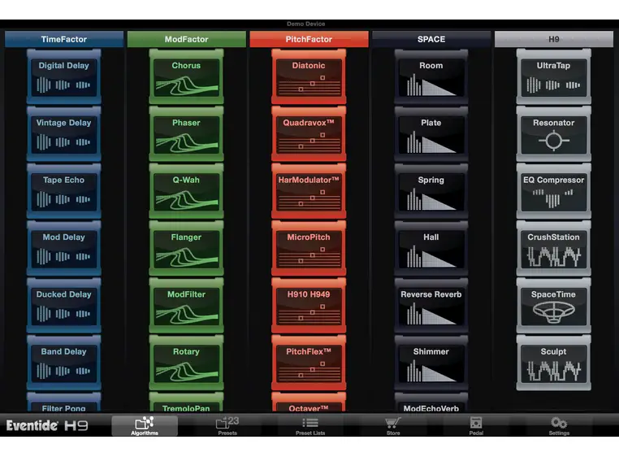Choose the EQ Compressor algorithm
Image resolution: width=619 pixels, height=457 pixels.
(x=553, y=191)
